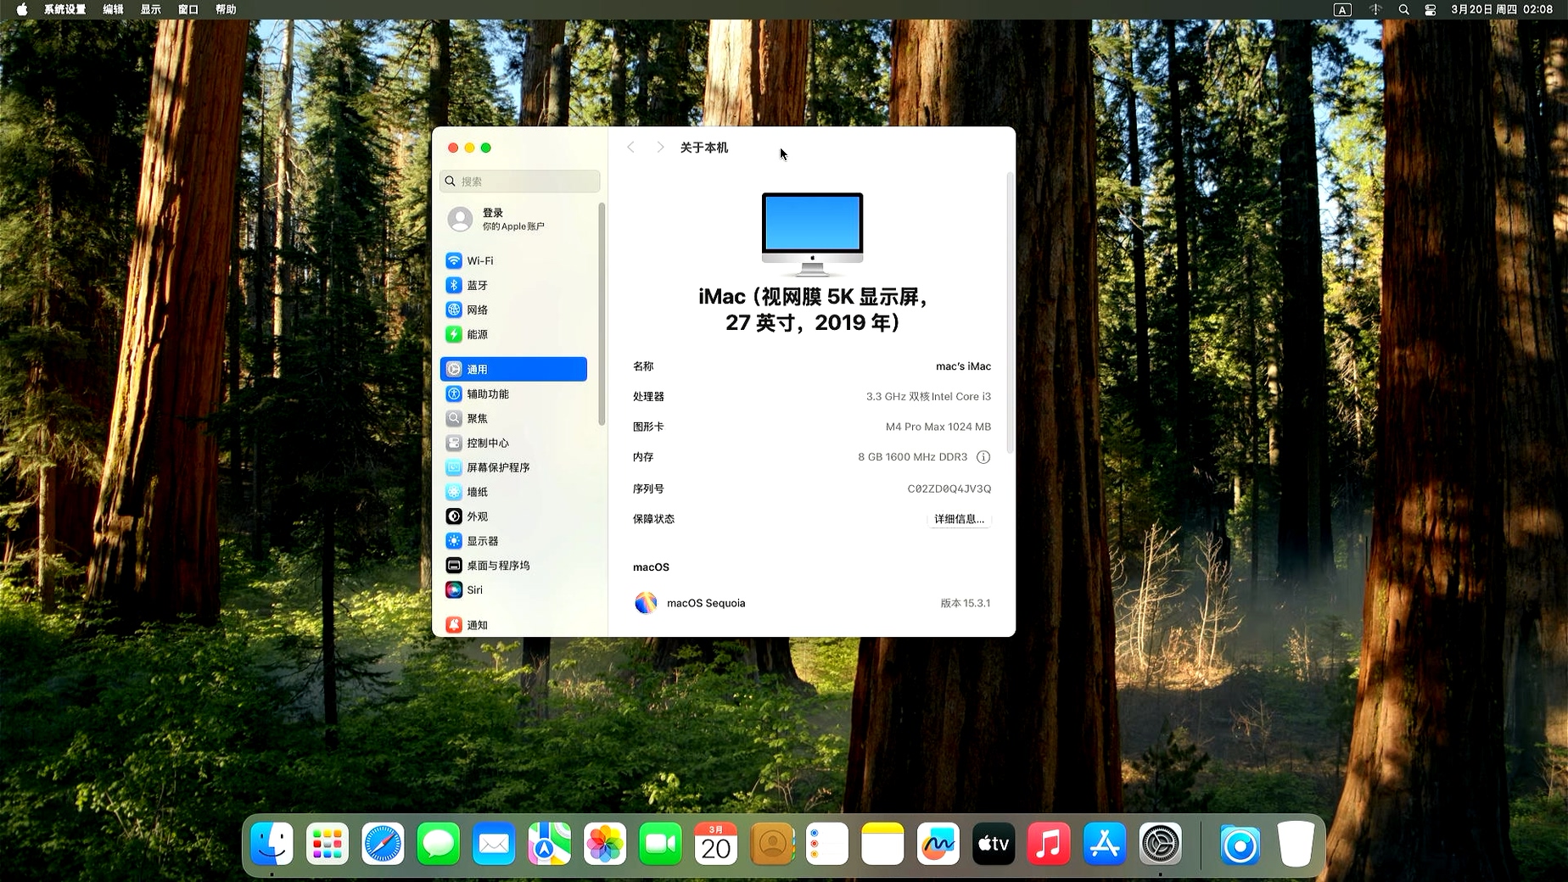Open 屏幕保护程序 settings
This screenshot has height=882, width=1568.
[513, 467]
